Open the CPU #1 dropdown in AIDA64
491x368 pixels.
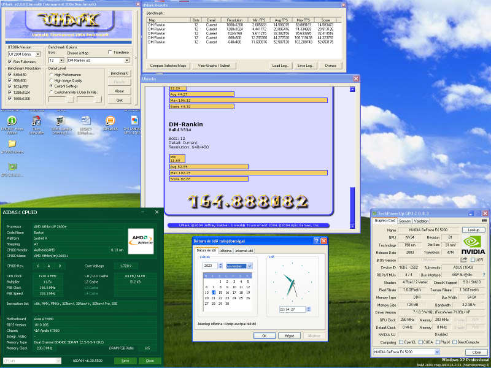point(58,361)
